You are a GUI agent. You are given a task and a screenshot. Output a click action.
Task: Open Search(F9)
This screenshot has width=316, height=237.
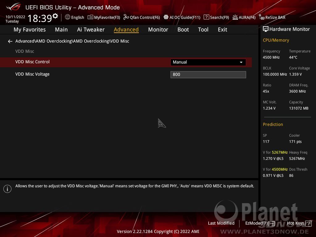click(x=216, y=17)
